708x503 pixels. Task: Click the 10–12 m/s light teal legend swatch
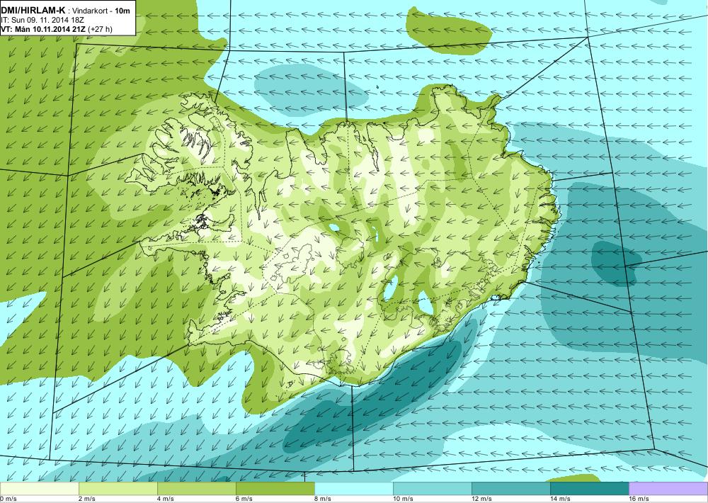(432, 489)
